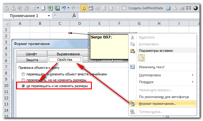This screenshot has height=121, width=203.
Task: Switch to the Защита tab
Action: (32, 60)
